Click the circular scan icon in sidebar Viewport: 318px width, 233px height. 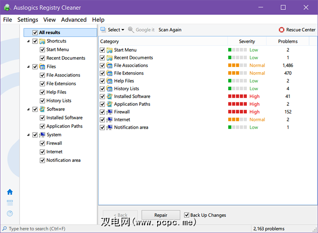[10, 214]
